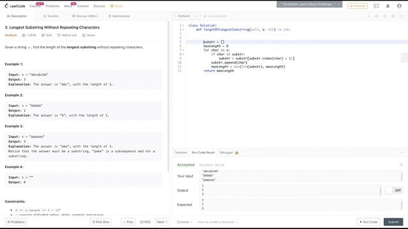Open the user profile avatar menu
Viewport: 408px width, 229px height.
[399, 6]
